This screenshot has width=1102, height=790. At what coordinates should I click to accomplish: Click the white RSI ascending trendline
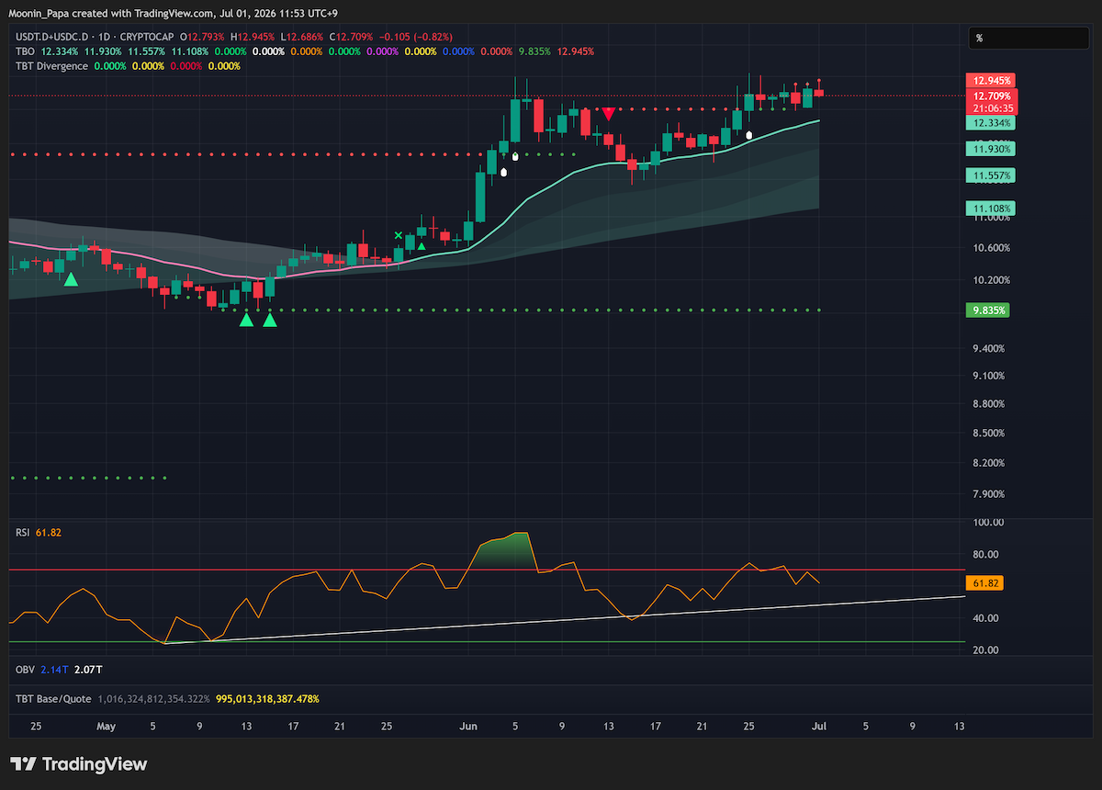tap(565, 620)
